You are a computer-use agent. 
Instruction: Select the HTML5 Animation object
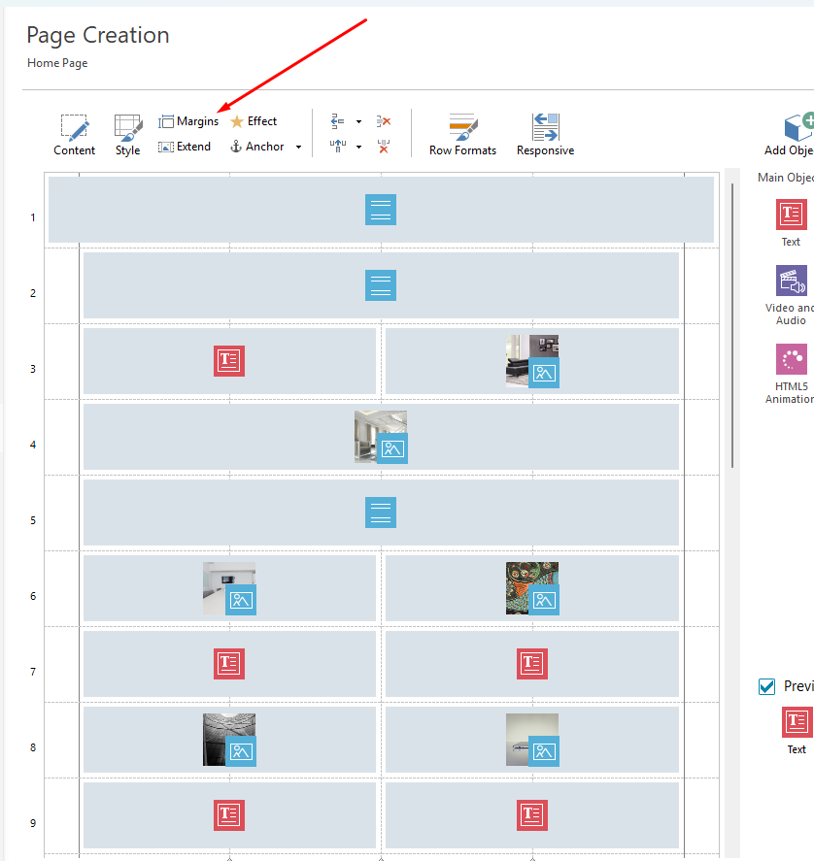click(791, 359)
